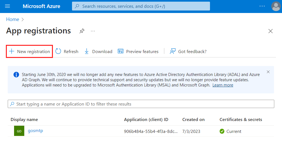Sort by Certificates & secrets column
This screenshot has width=282, height=142.
tap(241, 120)
